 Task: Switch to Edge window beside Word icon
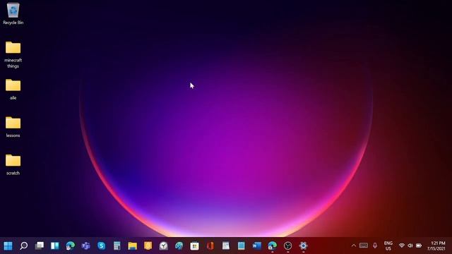click(x=273, y=246)
